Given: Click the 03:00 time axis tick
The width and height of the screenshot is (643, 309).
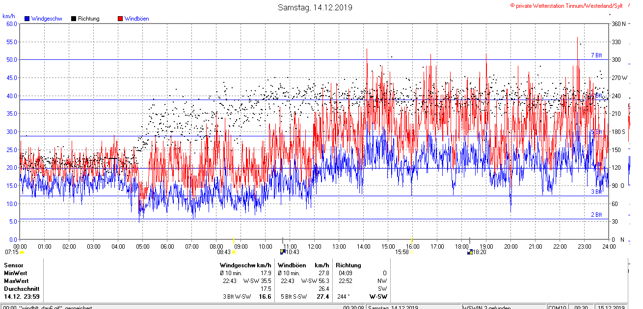Looking at the screenshot, I should click(94, 247).
